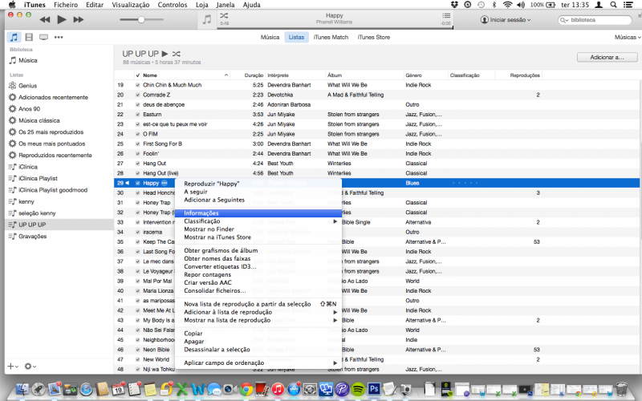Switch to the iTunes Store tab
Screen dimensions: 642x401
coord(373,37)
